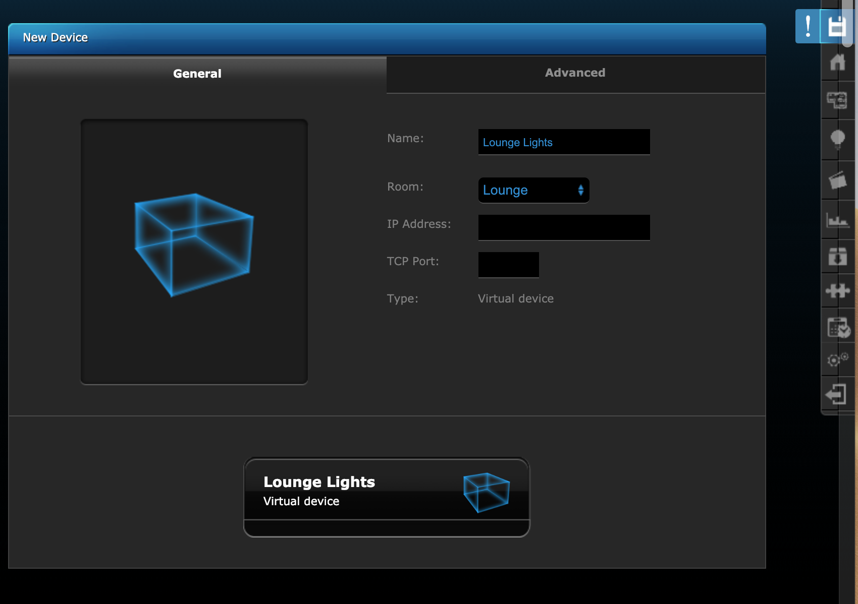The height and width of the screenshot is (604, 858).
Task: Click the logout exit arrow icon
Action: click(836, 394)
